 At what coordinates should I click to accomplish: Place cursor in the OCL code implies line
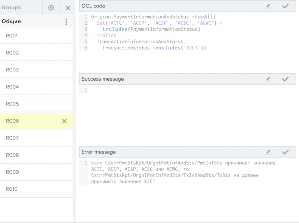[107, 35]
